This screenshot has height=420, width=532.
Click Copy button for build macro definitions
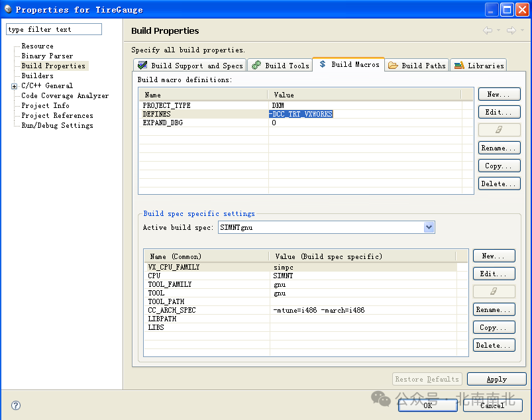click(499, 166)
